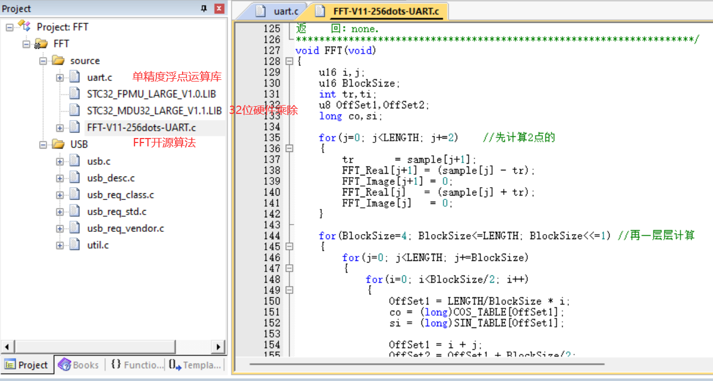The height and width of the screenshot is (381, 713).
Task: Collapse the Project: FFT root node
Action: coord(9,27)
